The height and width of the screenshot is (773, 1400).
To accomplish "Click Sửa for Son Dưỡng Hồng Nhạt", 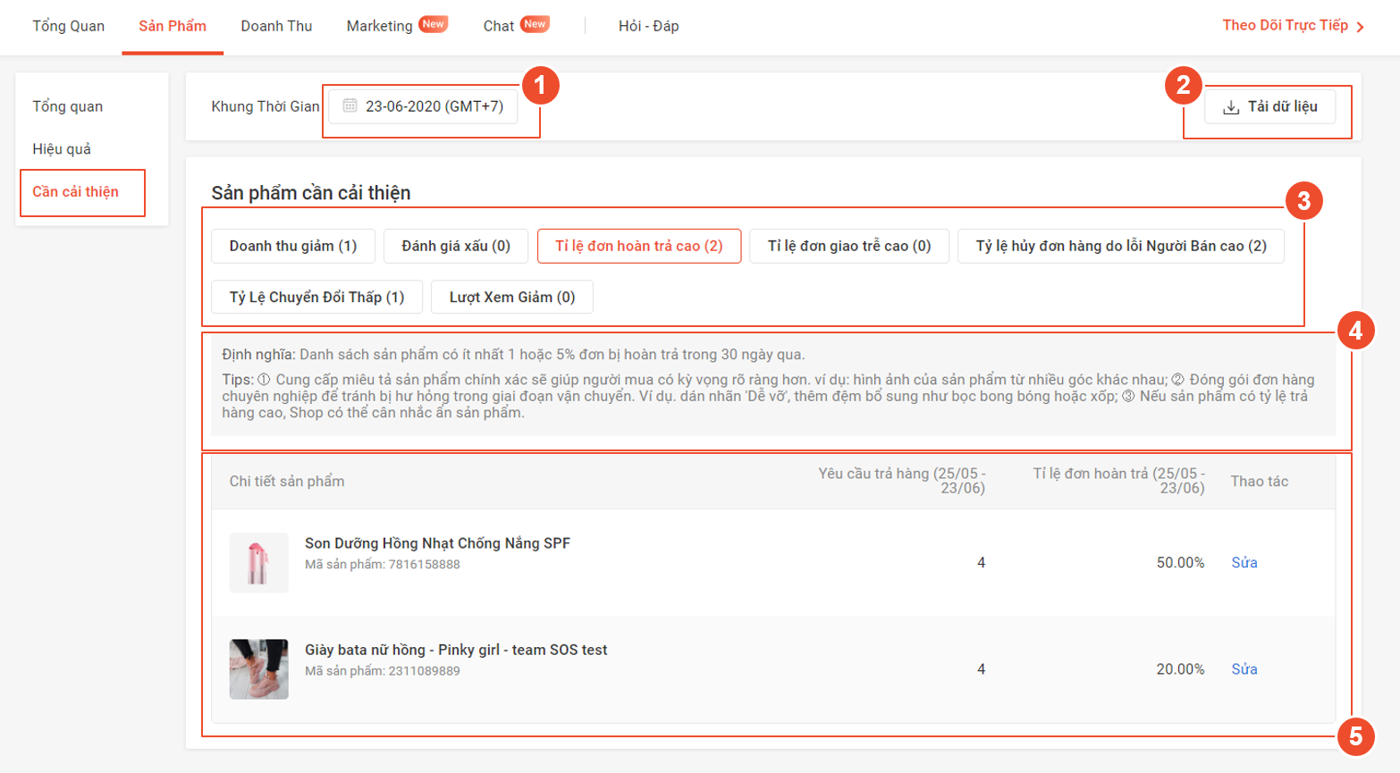I will pyautogui.click(x=1244, y=562).
